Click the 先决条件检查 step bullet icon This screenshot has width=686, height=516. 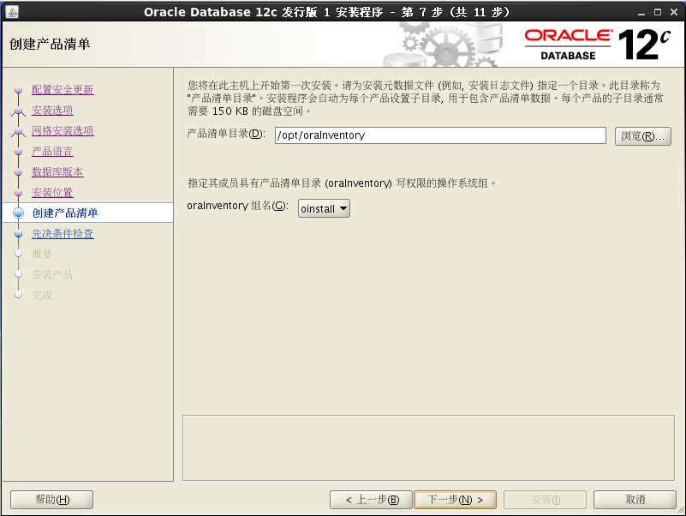click(x=18, y=234)
